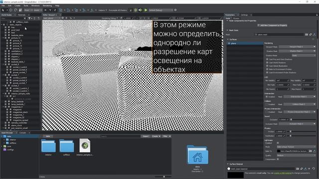Open the Helpers dropdown in toolbar
Screen dimensions: 319x179
coord(103,10)
